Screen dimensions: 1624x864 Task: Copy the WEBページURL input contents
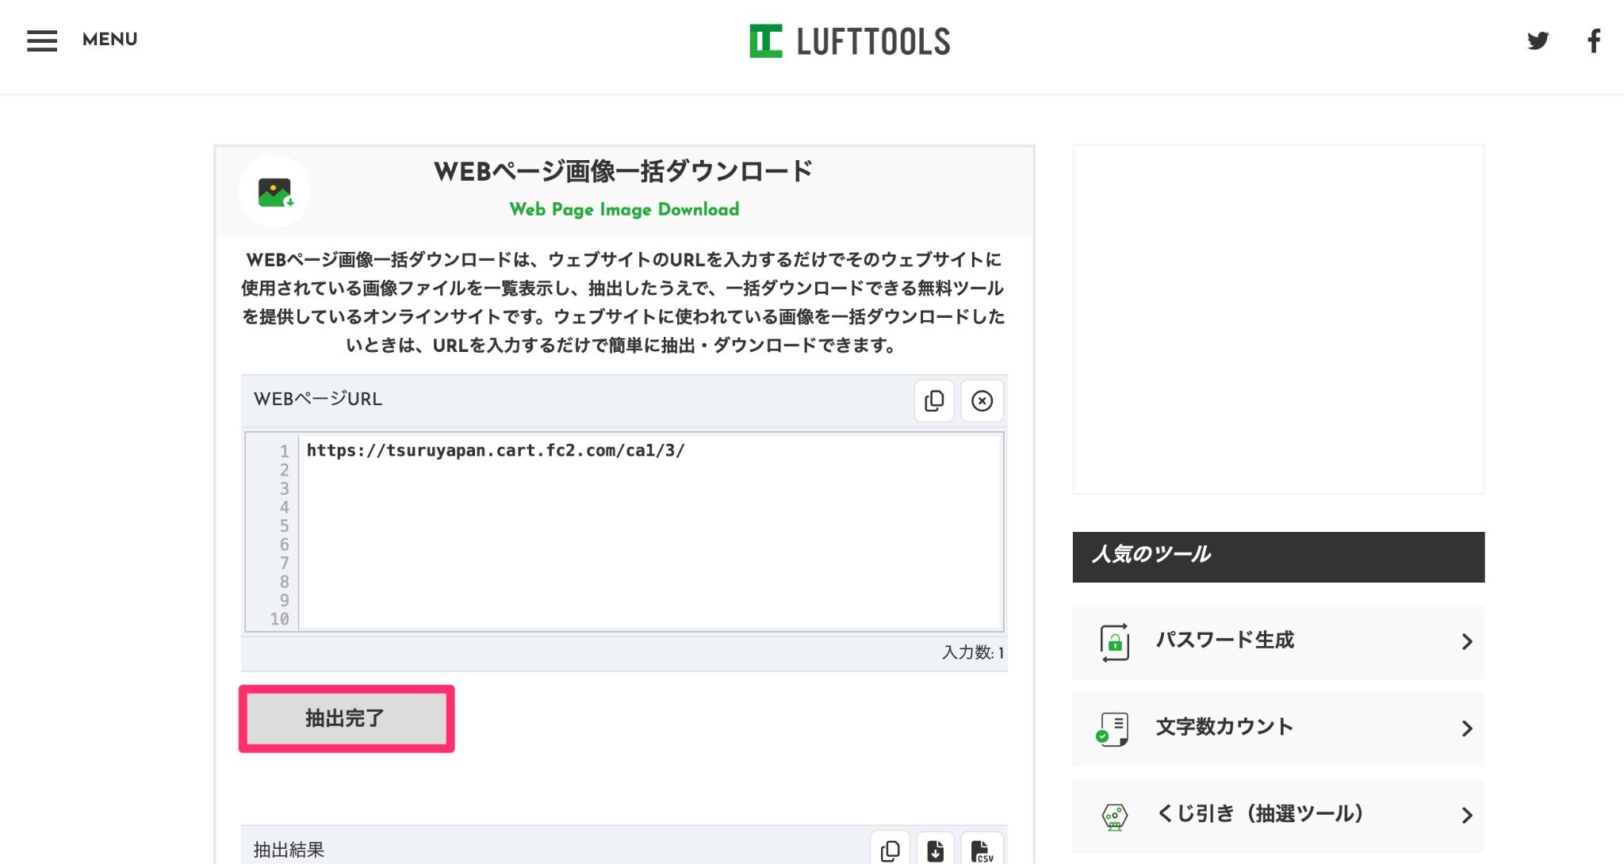click(934, 400)
